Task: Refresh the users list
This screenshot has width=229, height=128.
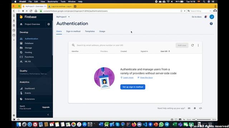Action: [193, 45]
